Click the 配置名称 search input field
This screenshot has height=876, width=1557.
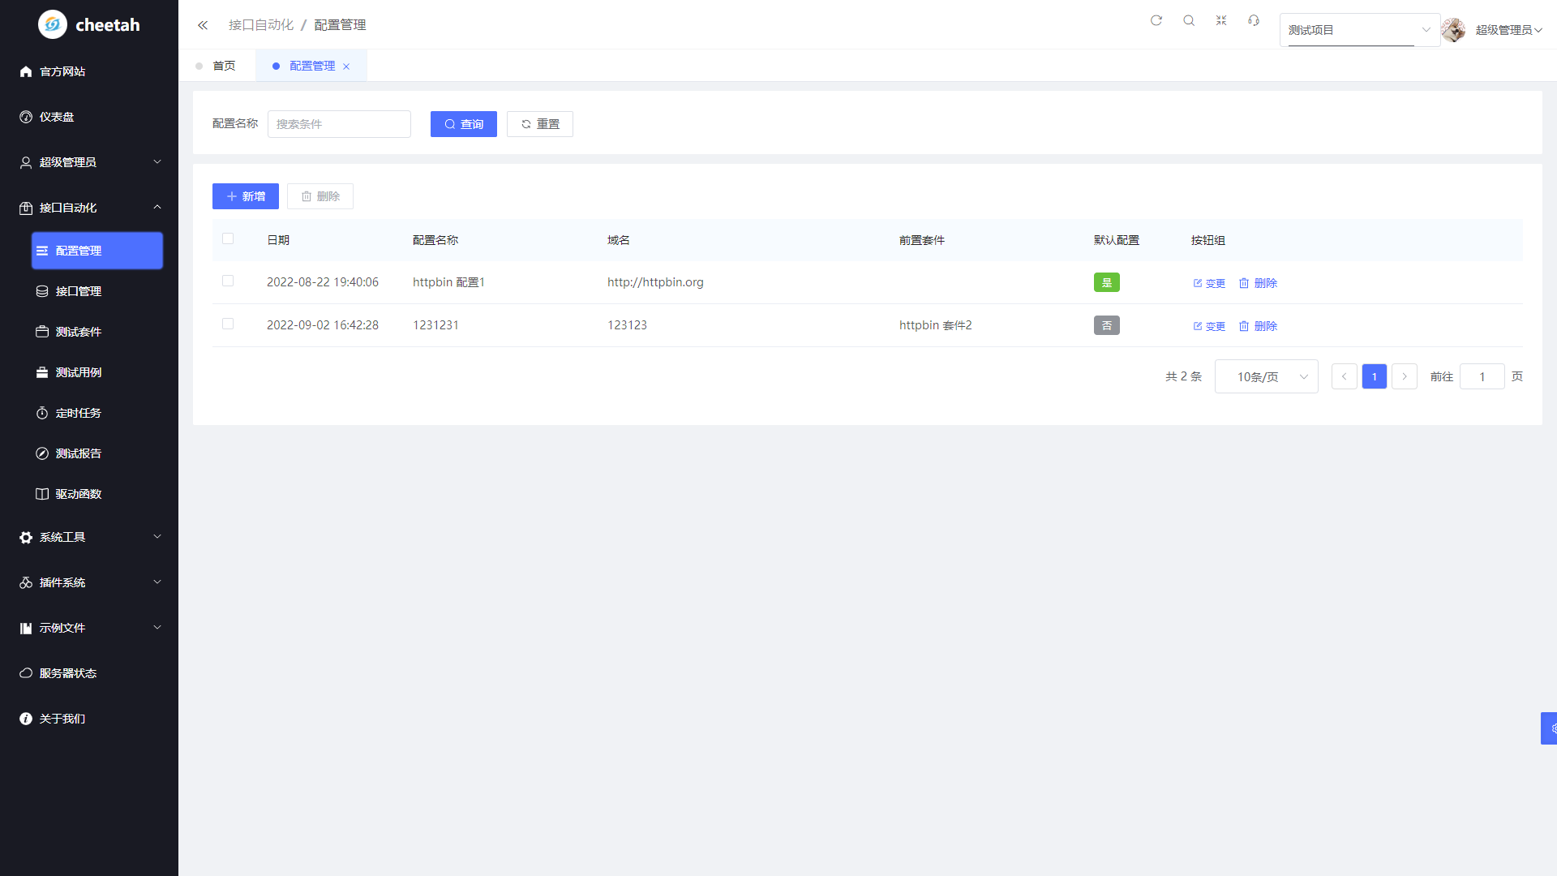tap(339, 124)
